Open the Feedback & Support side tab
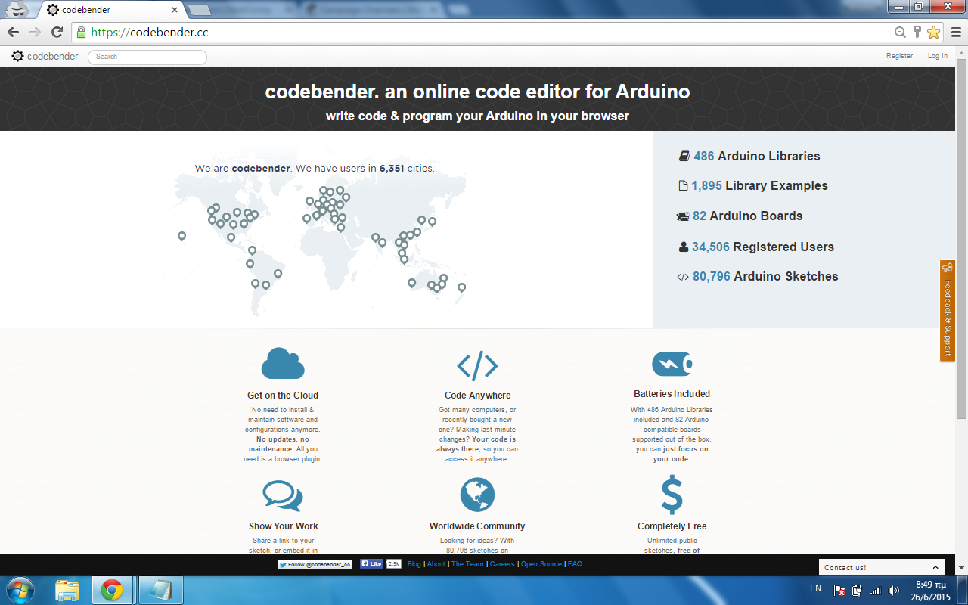This screenshot has height=605, width=968. pos(947,310)
